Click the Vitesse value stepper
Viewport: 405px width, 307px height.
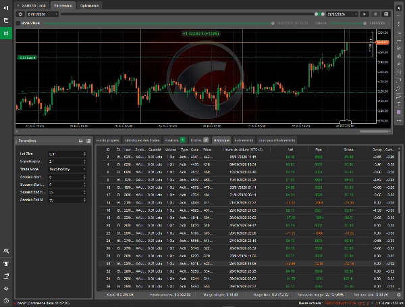[389, 23]
